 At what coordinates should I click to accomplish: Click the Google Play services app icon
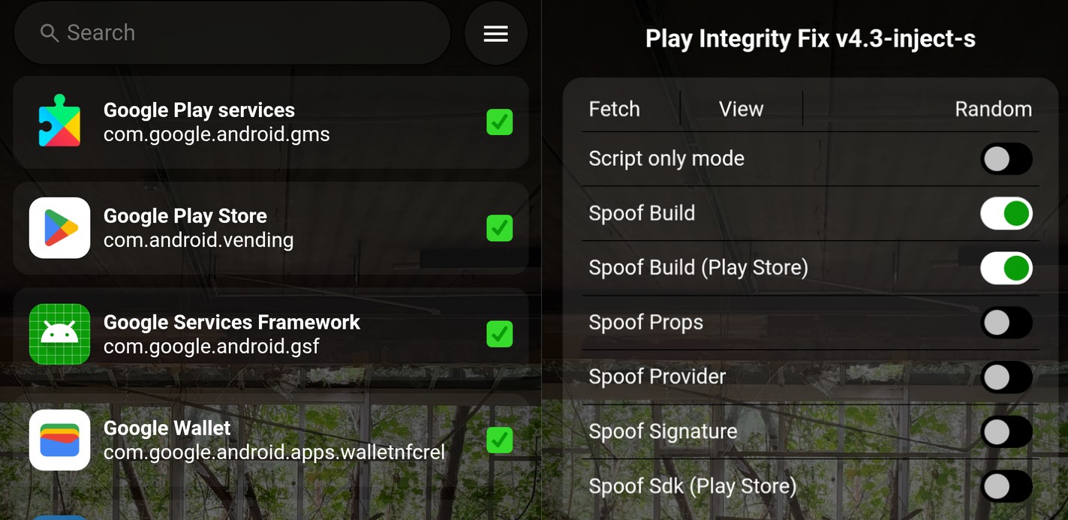[x=59, y=122]
